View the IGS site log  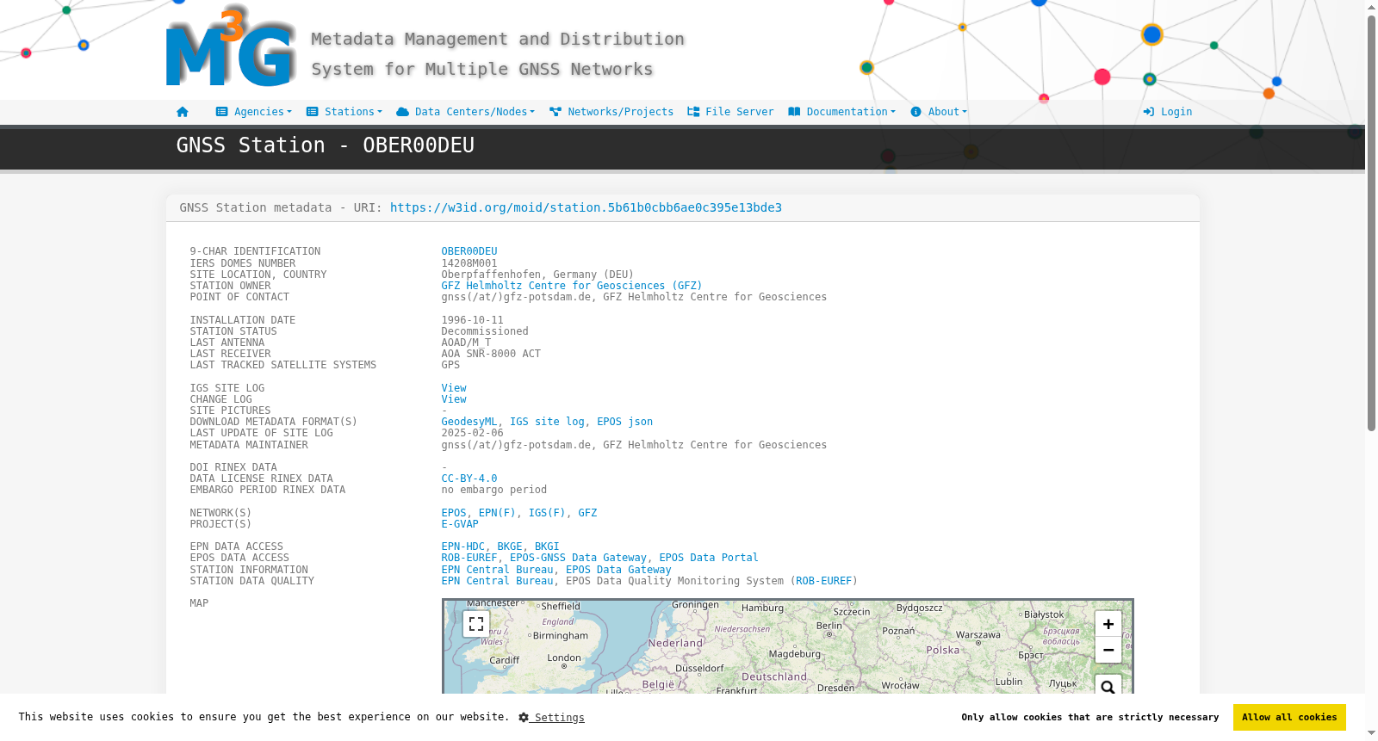[x=454, y=388]
